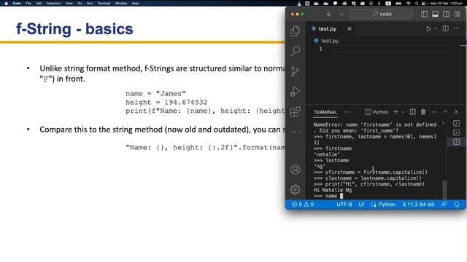Open the Explorer view in activity bar

(295, 31)
